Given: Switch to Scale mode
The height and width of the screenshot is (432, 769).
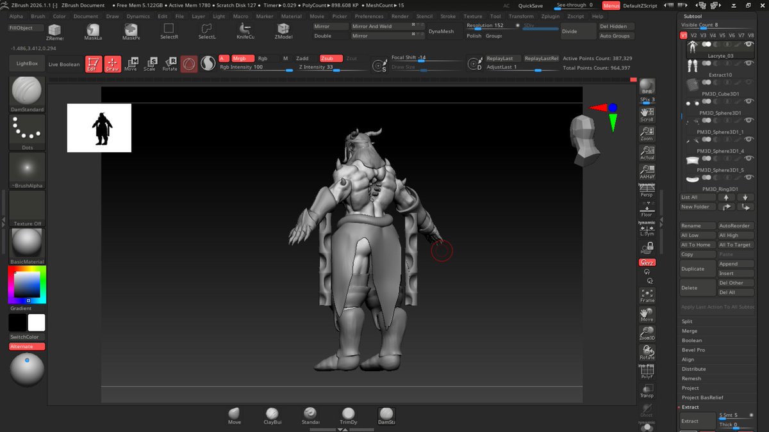Looking at the screenshot, I should coord(150,64).
